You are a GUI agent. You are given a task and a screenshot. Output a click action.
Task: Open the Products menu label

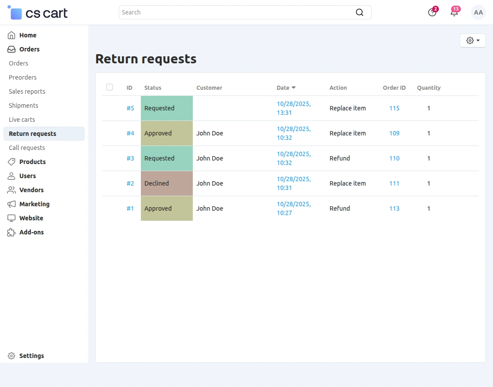[x=33, y=162]
